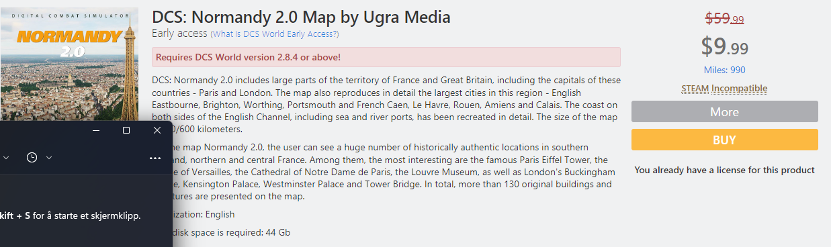
Task: Click the snip delay clock icon
Action: 32,158
